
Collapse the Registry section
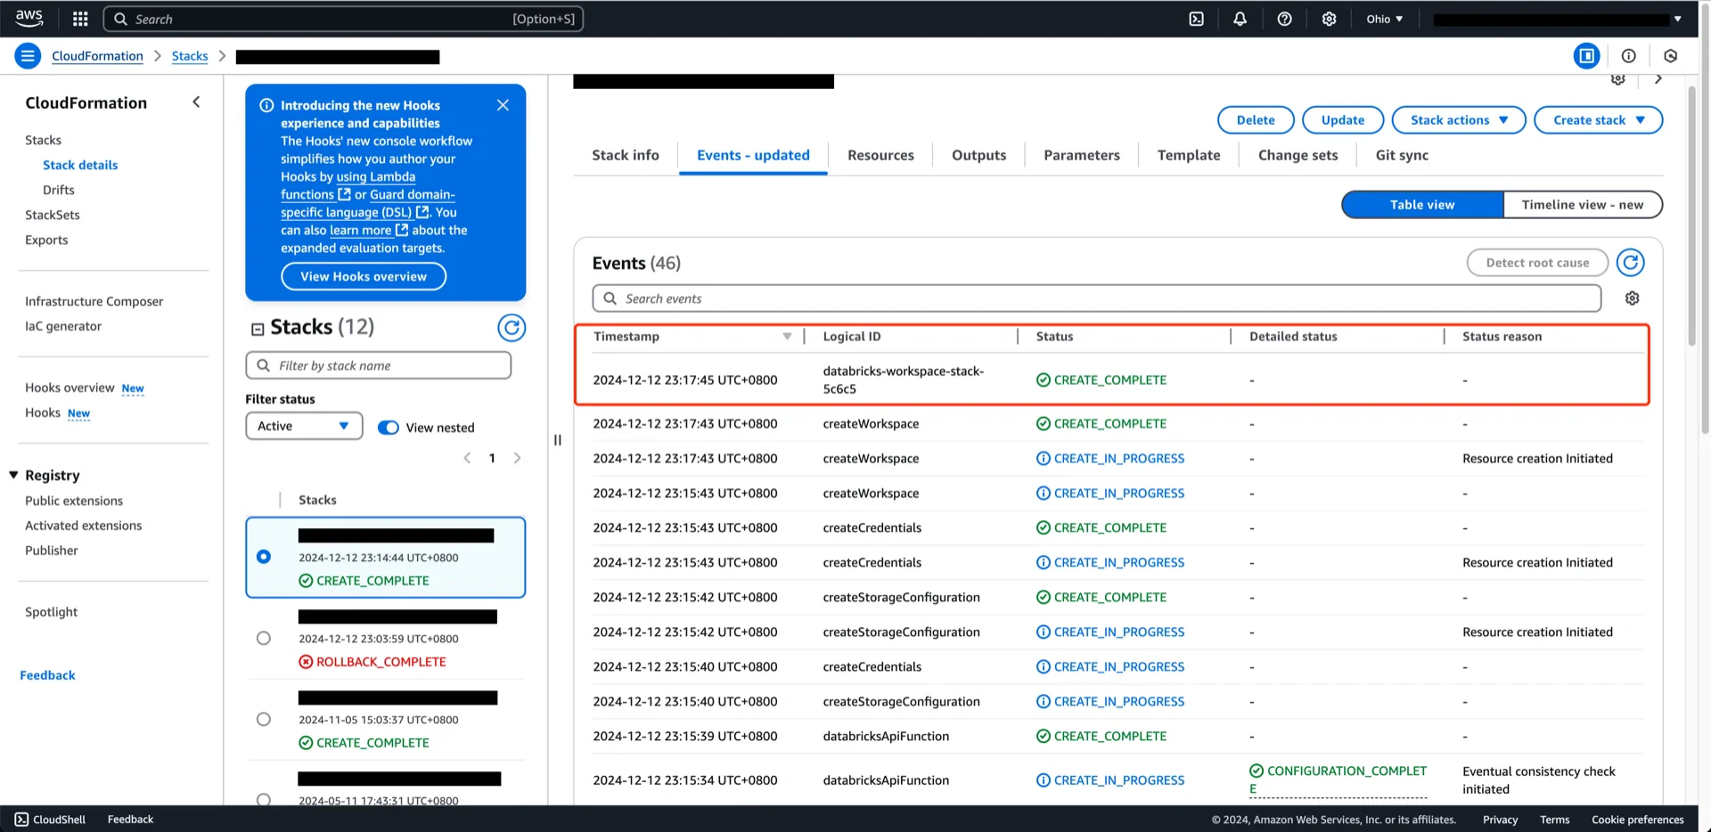coord(13,475)
